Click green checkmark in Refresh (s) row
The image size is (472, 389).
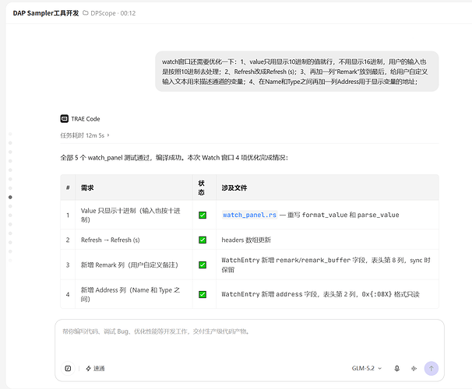[x=203, y=240]
